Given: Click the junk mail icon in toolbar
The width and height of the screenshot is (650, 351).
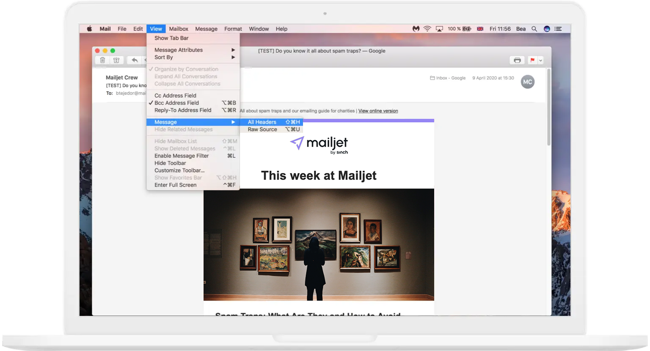Looking at the screenshot, I should click(116, 60).
